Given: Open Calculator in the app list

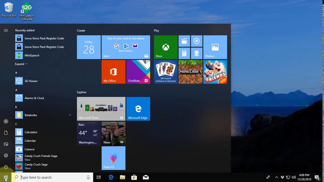Looking at the screenshot, I should click(x=43, y=132).
